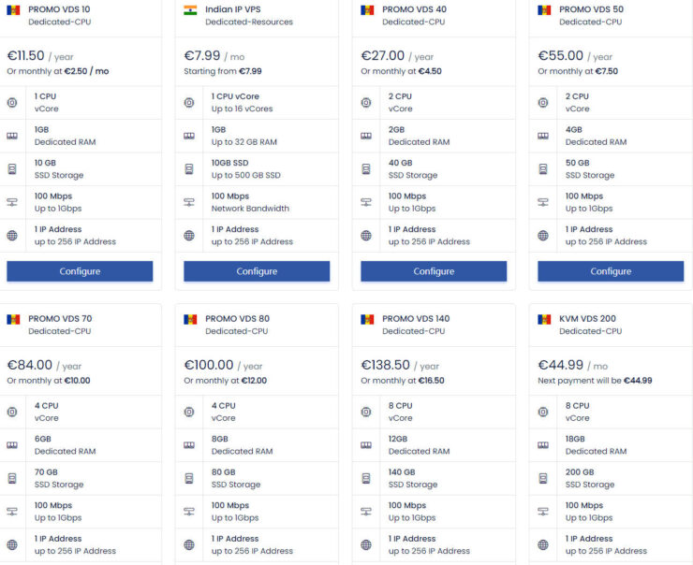Click the Moldova flag beside PROMO VDS 10

tap(13, 9)
